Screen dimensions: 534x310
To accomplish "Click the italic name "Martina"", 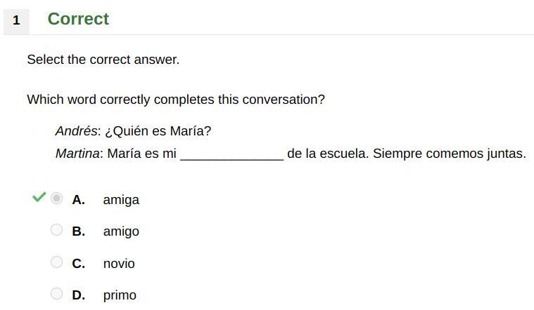I will coord(77,154).
